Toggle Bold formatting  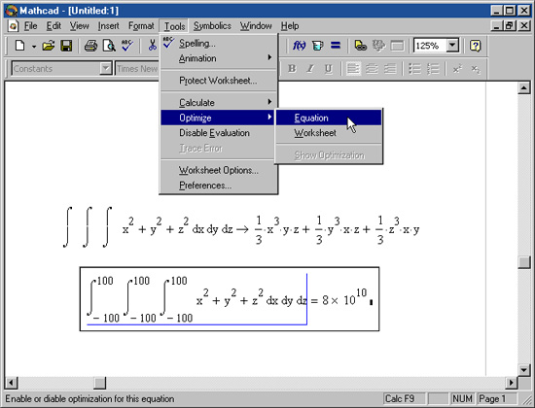pos(292,69)
